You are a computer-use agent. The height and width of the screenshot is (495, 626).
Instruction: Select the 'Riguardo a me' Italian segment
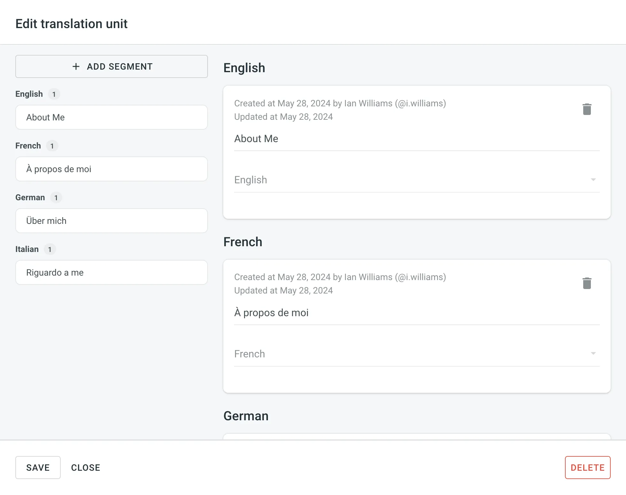point(111,272)
